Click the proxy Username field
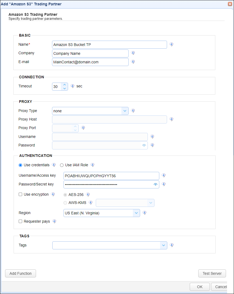The image size is (234, 294). (100, 137)
